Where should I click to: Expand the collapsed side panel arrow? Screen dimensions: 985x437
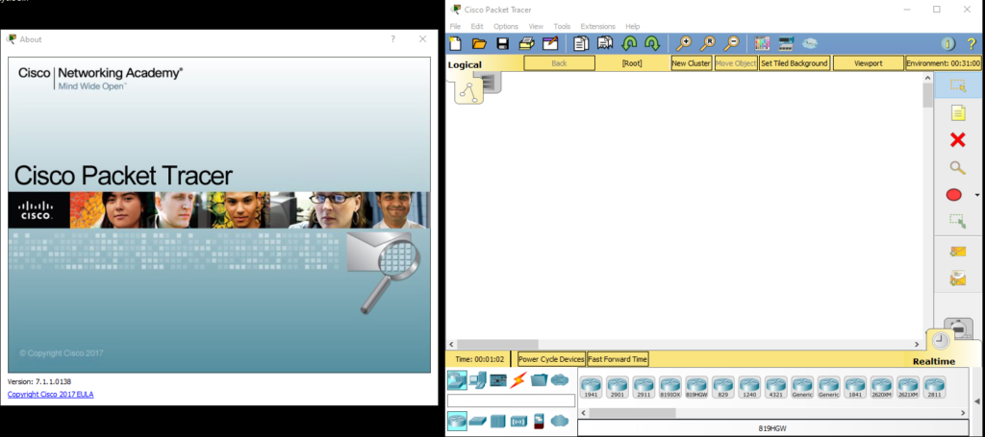977,401
